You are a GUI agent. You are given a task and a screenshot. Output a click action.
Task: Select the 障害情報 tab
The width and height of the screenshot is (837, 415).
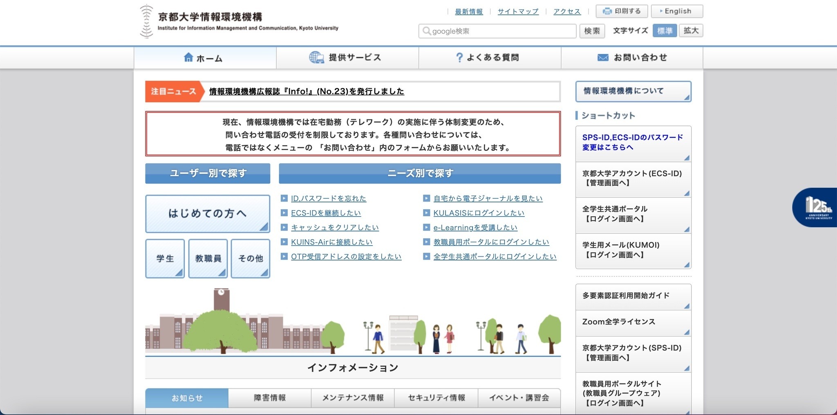tap(269, 397)
